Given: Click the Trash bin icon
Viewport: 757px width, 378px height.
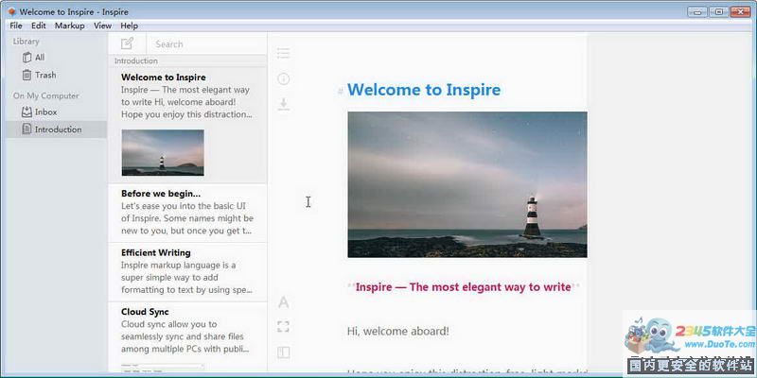Looking at the screenshot, I should coord(27,75).
